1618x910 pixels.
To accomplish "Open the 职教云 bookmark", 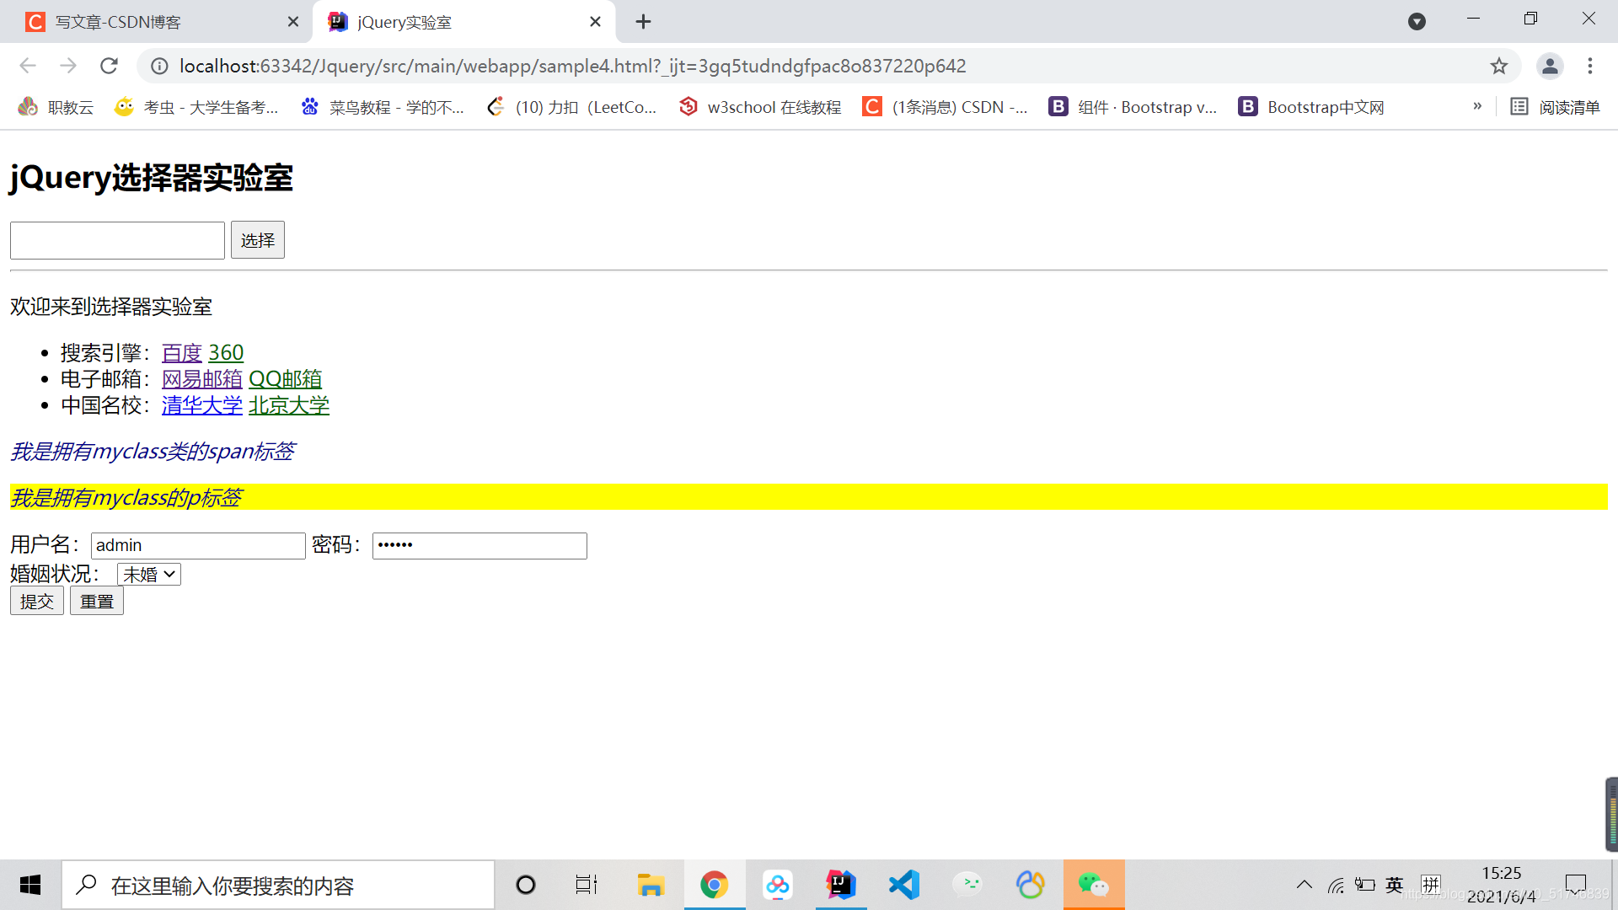I will (56, 107).
